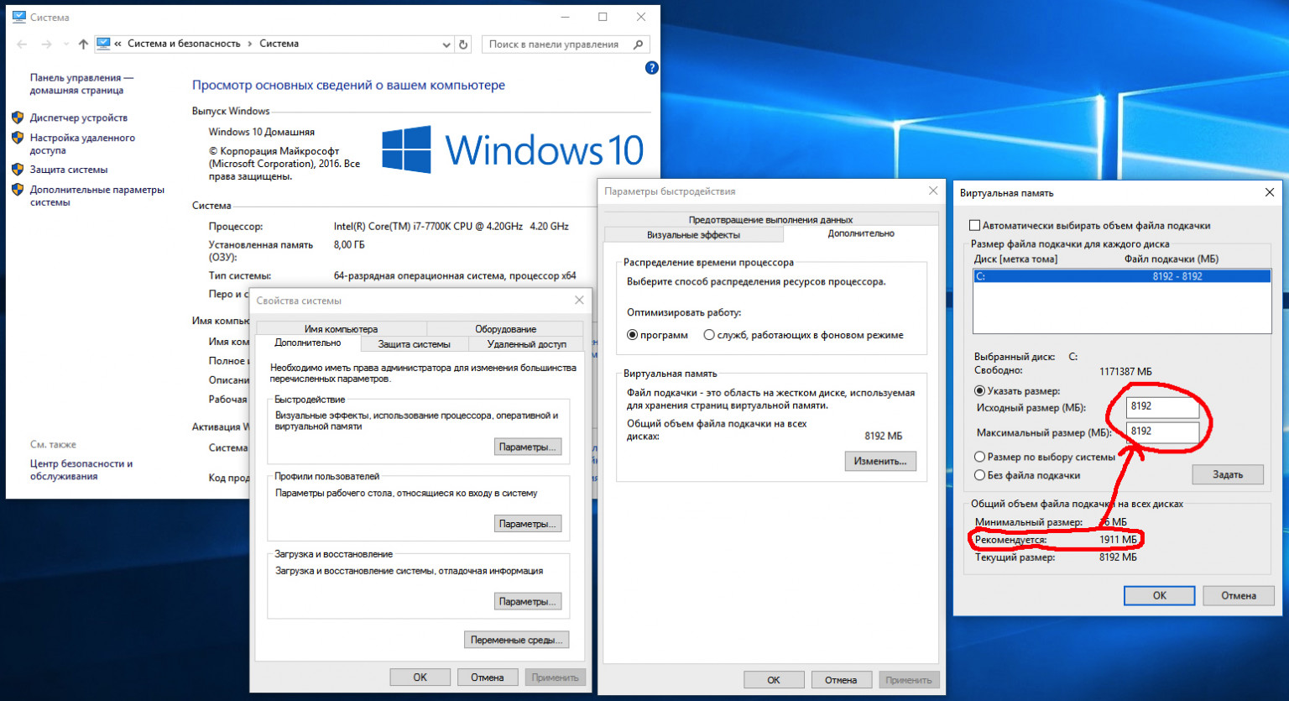Click the up arrow navigation icon
This screenshot has width=1289, height=701.
[83, 44]
